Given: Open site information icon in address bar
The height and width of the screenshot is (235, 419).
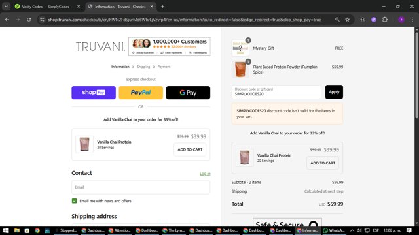Looking at the screenshot, I should pos(42,20).
